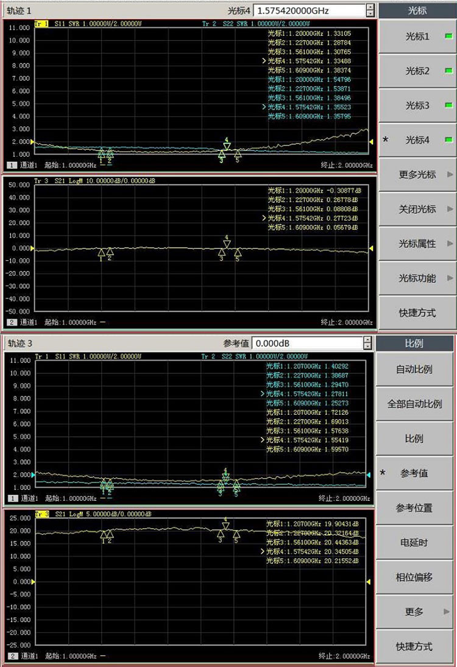Viewport: 457px width, 667px height.
Task: Expand 光标属性 options
Action: point(417,244)
